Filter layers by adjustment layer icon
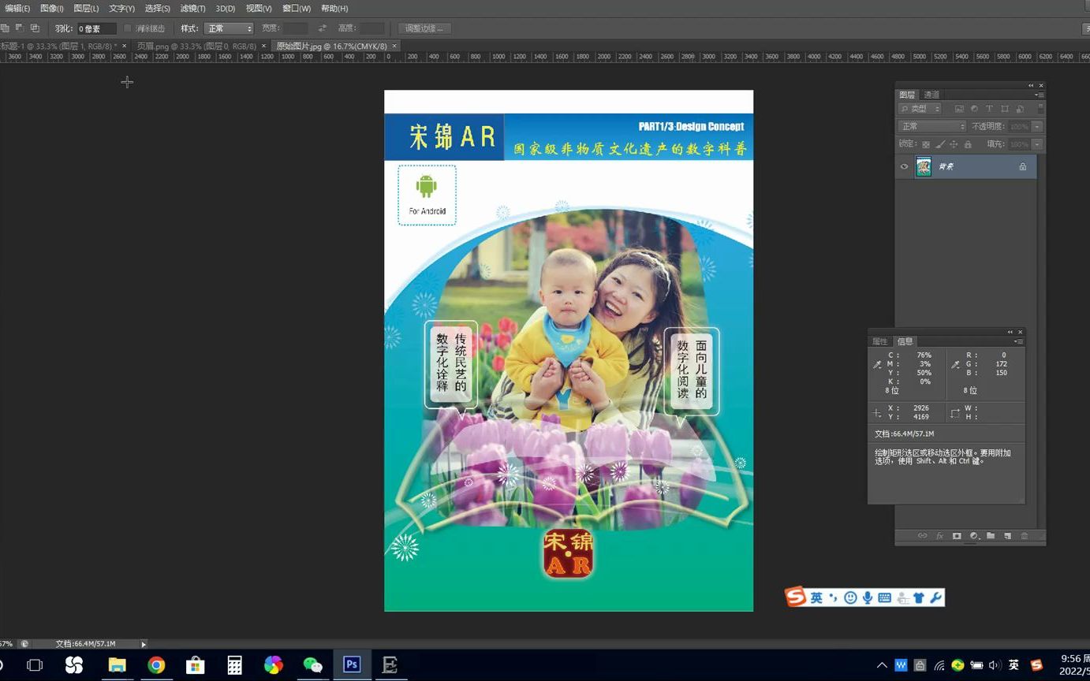 point(974,109)
